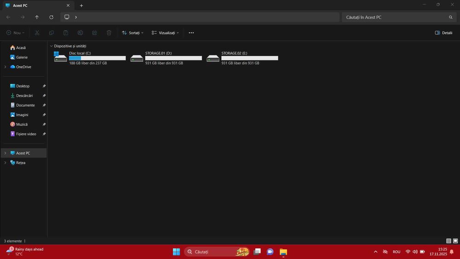Expand Acest PC tree node
The height and width of the screenshot is (259, 460).
(5, 153)
